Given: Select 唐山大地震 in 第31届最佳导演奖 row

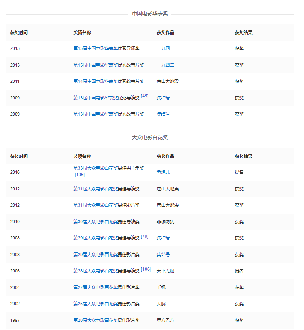Looking at the screenshot, I should tap(168, 189).
